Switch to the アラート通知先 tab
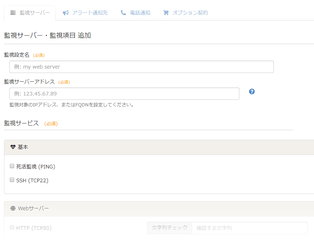 tap(90, 13)
